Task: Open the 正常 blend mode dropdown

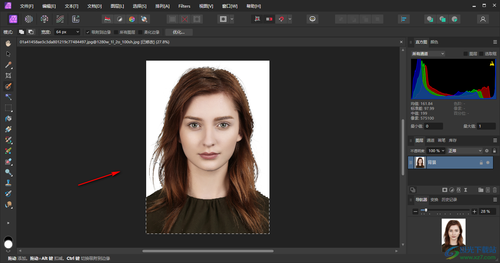Action: [465, 151]
